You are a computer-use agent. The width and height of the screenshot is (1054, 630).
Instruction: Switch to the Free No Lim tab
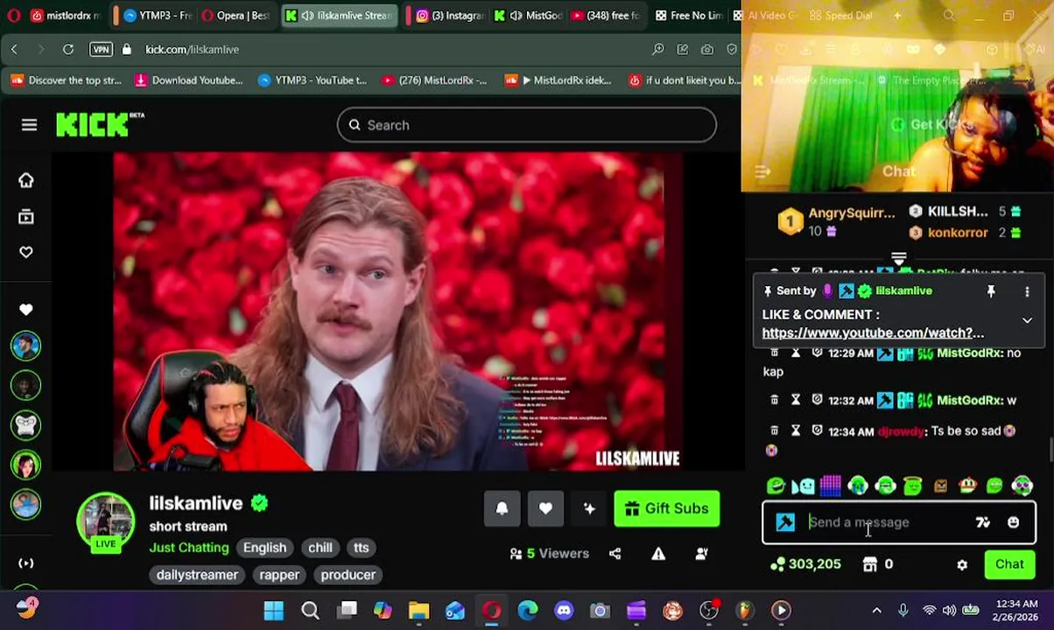tap(689, 16)
